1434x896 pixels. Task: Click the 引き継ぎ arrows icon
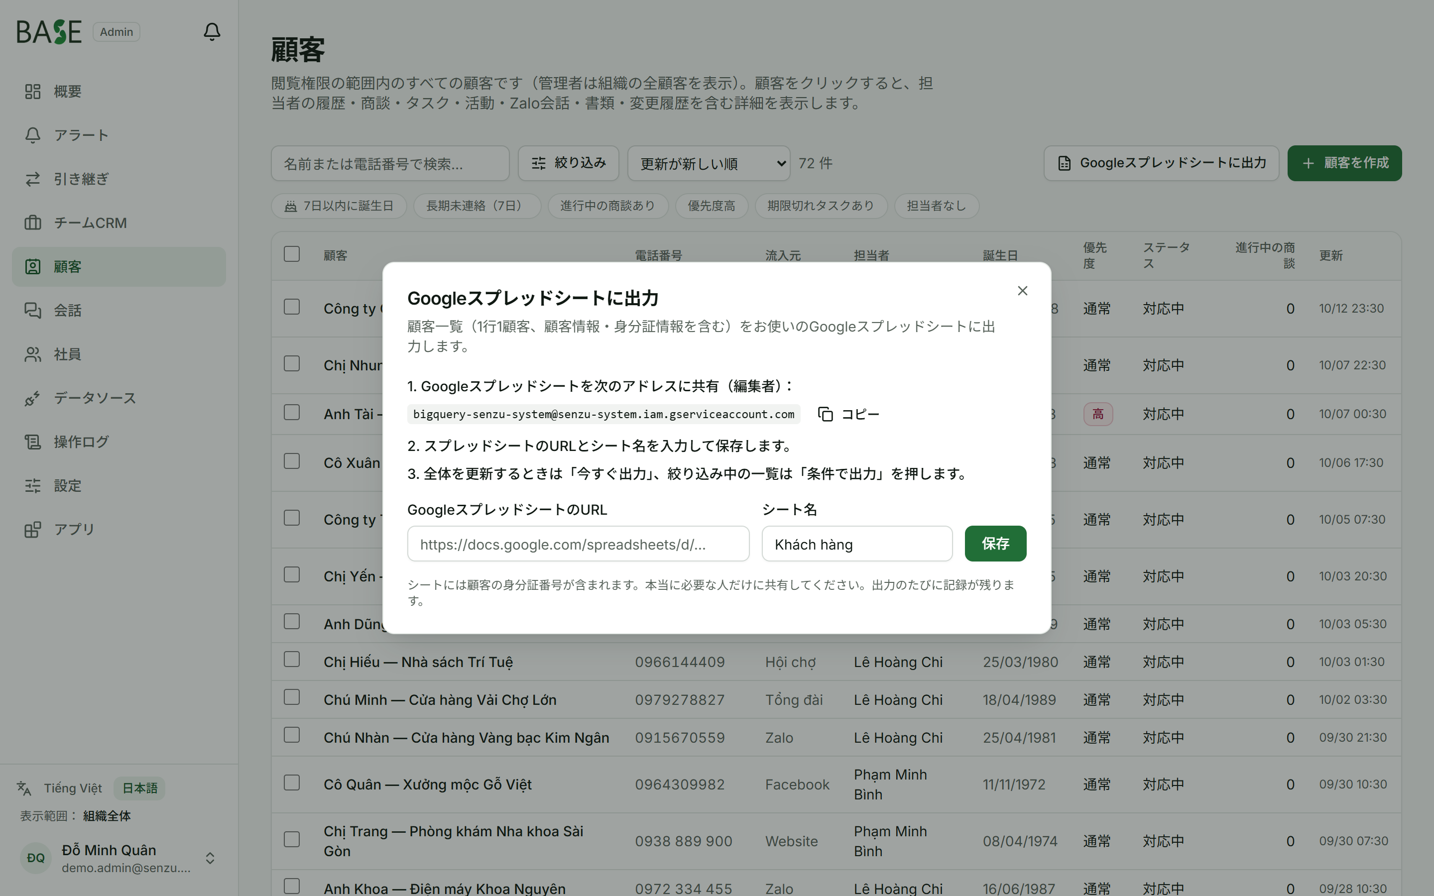[x=32, y=179]
